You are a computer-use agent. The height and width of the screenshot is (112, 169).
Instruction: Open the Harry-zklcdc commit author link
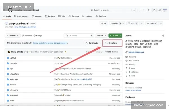coord(17,52)
